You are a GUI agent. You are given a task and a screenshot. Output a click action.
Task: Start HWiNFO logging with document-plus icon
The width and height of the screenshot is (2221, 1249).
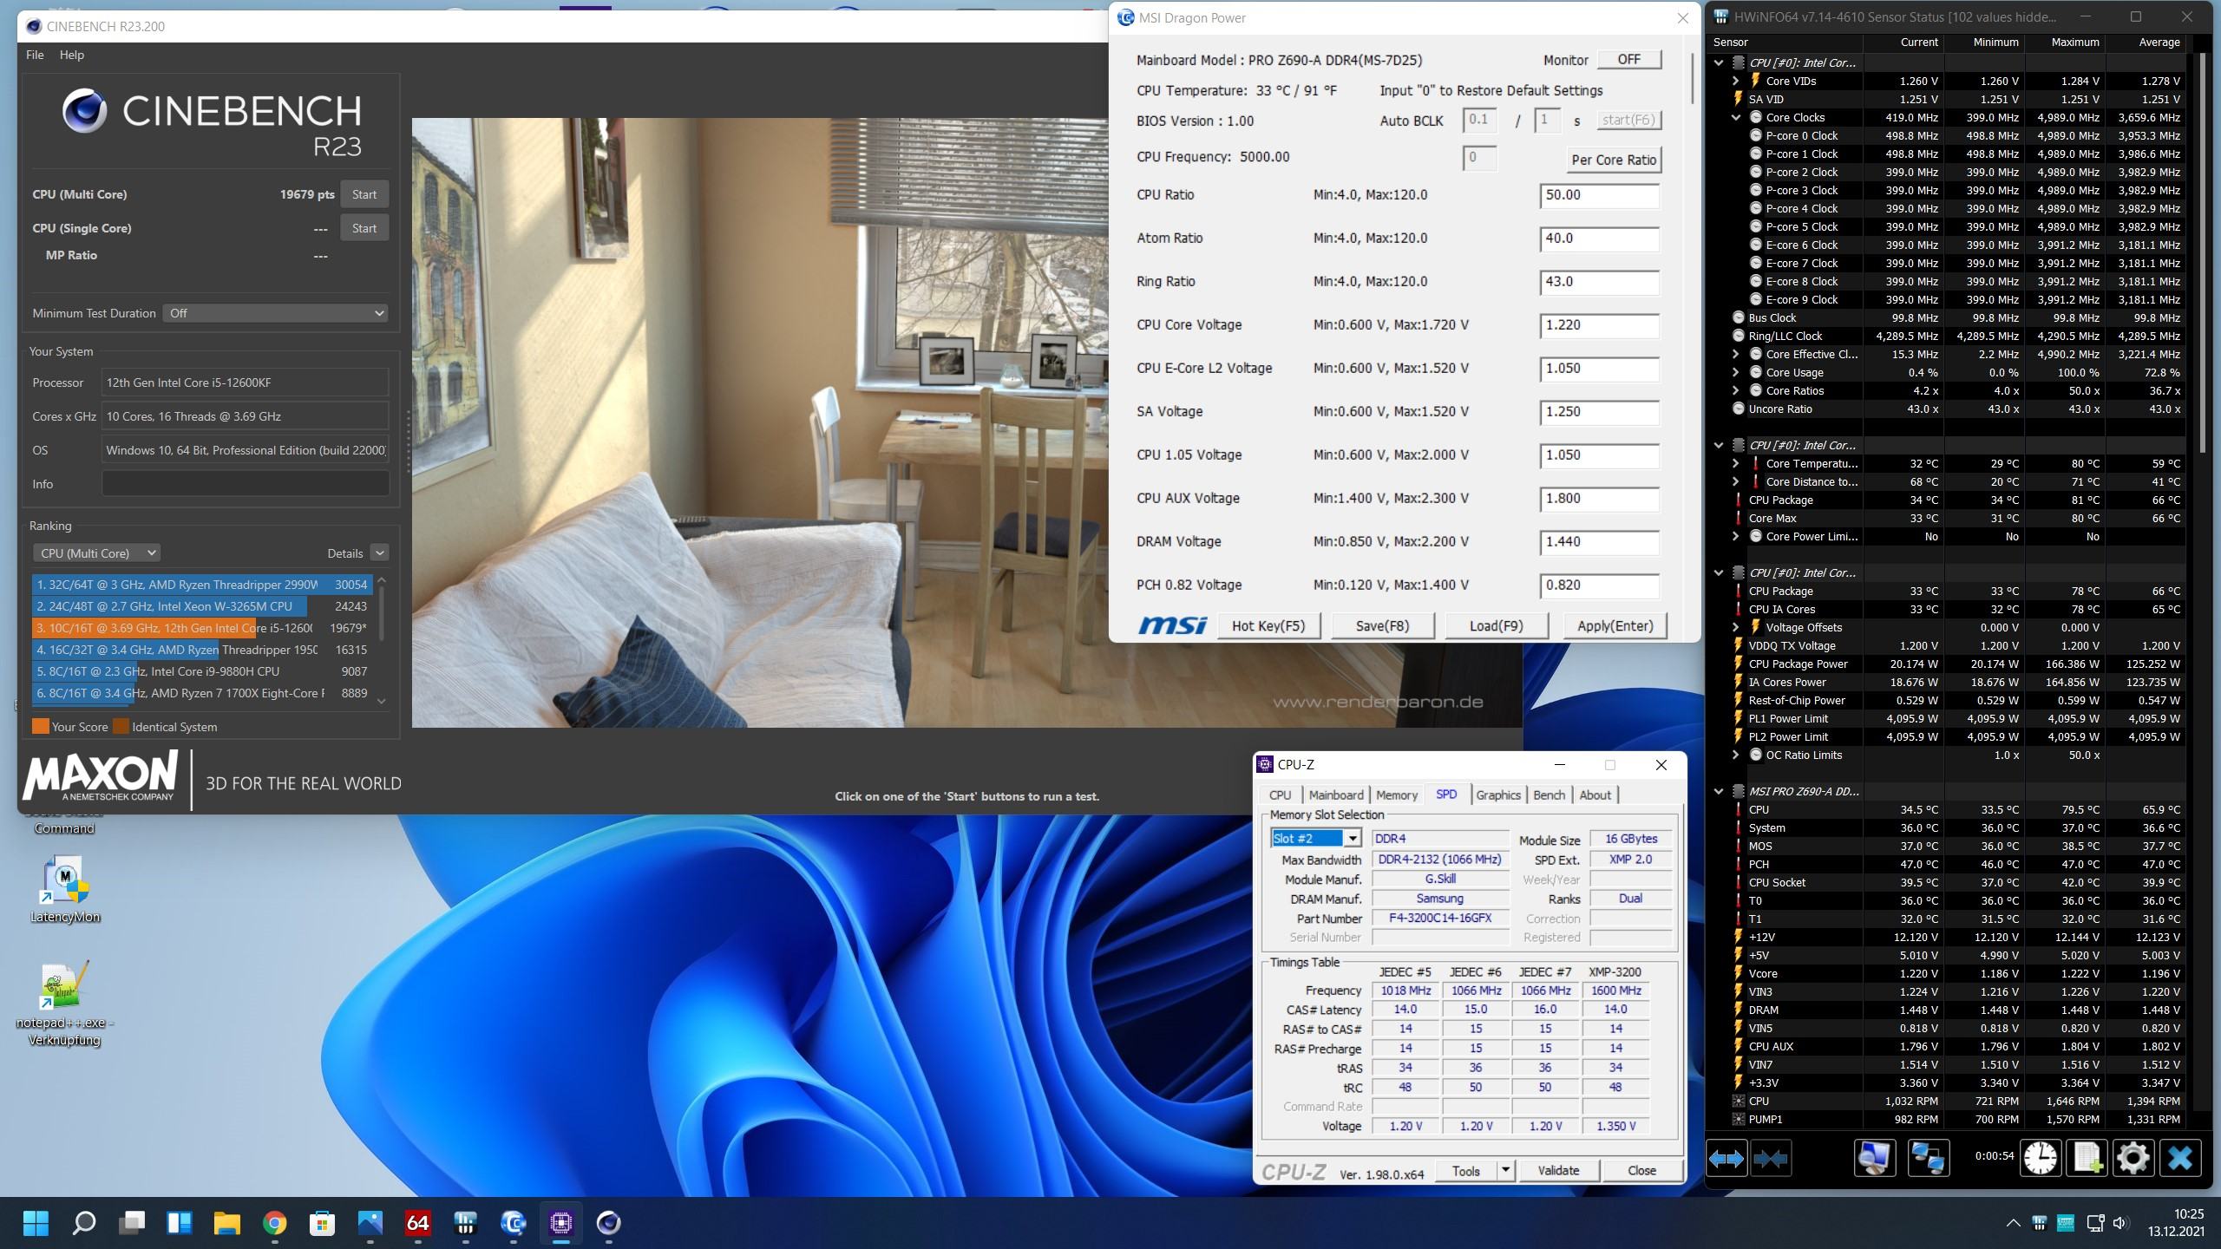point(2087,1159)
